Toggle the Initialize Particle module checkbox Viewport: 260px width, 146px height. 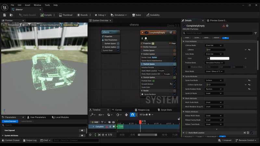pyautogui.click(x=175, y=67)
